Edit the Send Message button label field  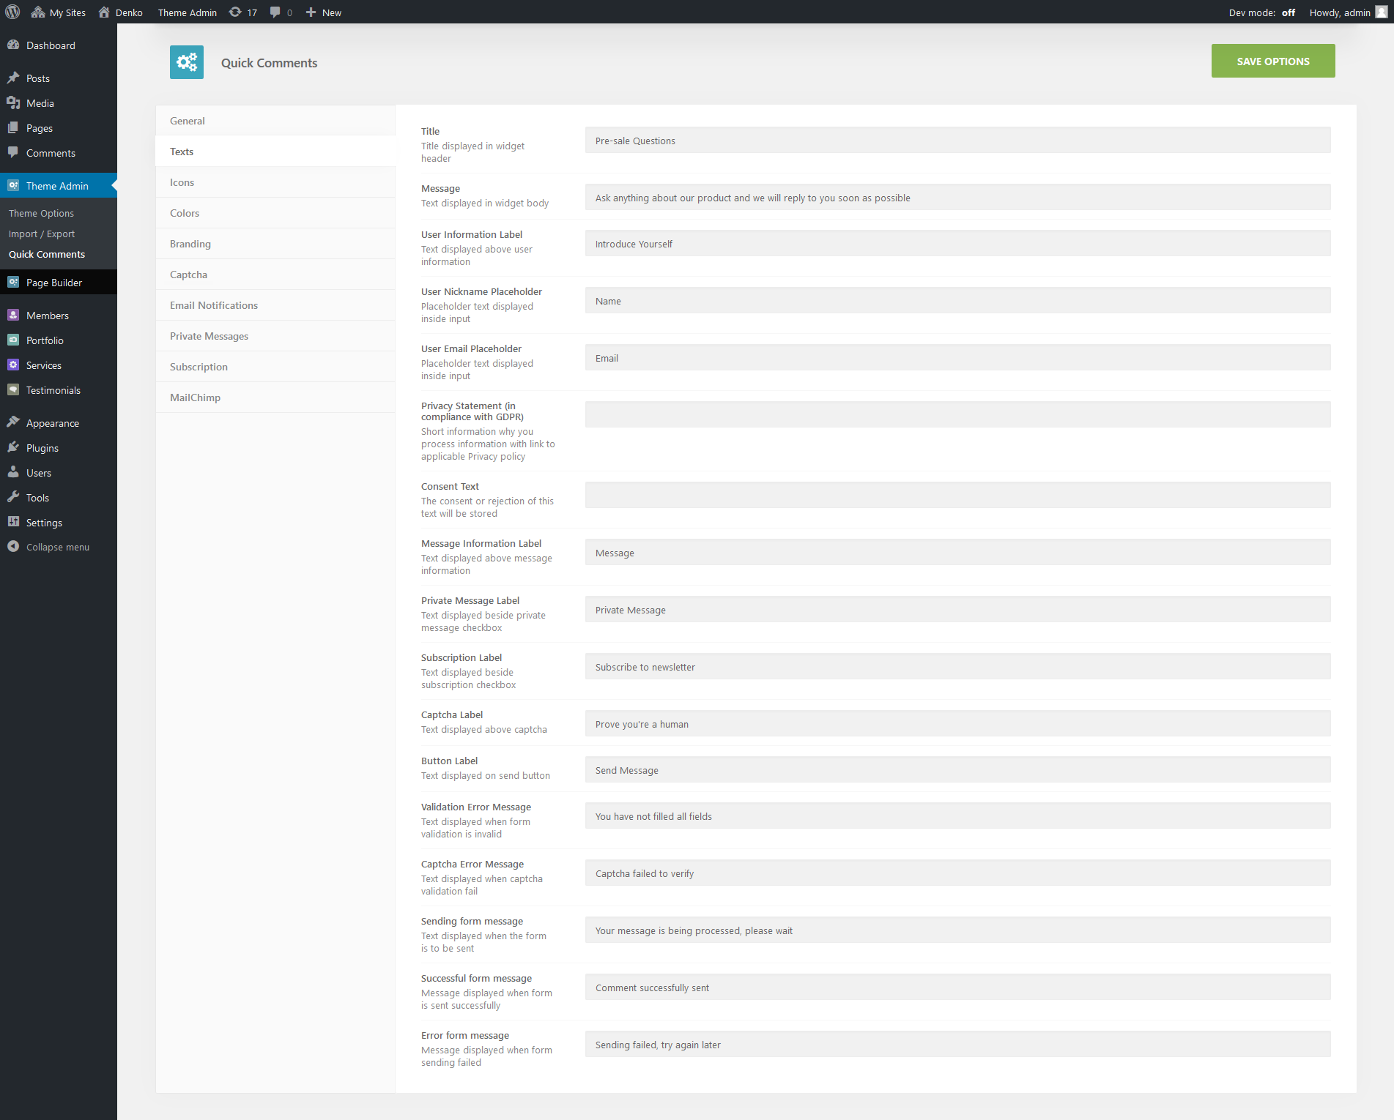coord(957,770)
